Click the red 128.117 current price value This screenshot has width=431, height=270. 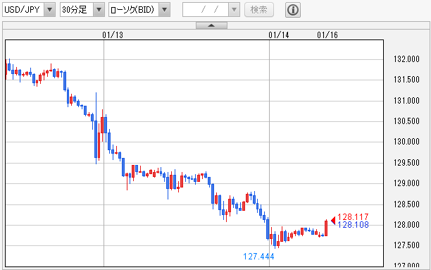pyautogui.click(x=353, y=217)
